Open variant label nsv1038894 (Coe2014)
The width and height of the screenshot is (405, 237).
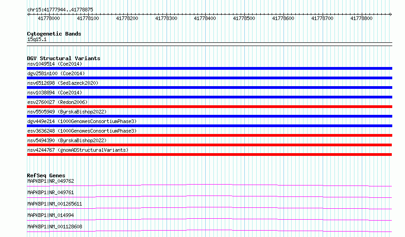[55, 93]
